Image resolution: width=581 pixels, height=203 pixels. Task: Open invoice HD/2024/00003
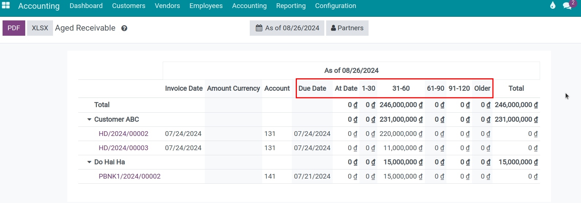click(124, 148)
